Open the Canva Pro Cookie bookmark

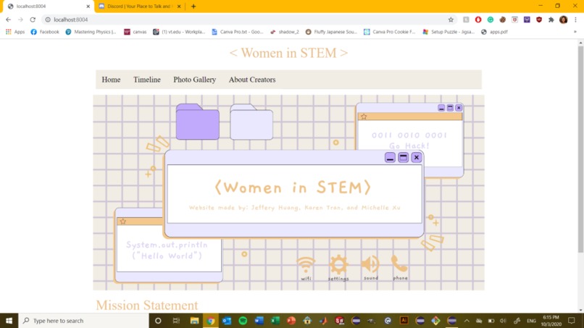pos(390,32)
